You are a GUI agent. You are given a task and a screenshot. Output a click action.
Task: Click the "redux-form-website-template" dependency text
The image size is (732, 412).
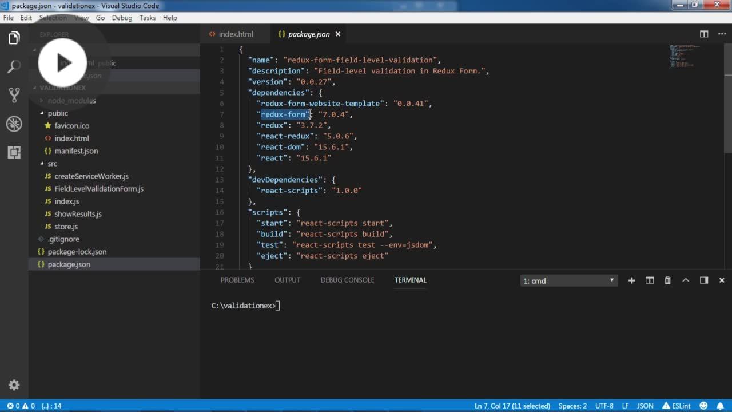pos(321,104)
